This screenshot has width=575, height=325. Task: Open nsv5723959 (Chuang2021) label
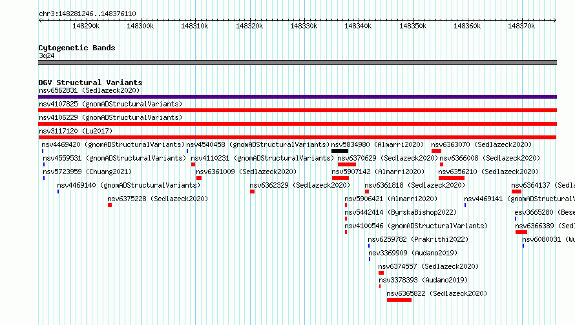tap(87, 172)
